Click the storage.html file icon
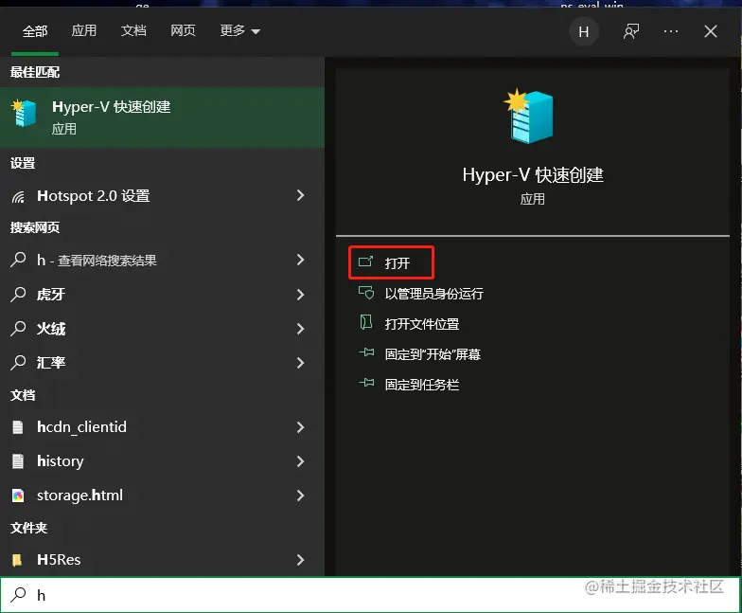 (17, 496)
